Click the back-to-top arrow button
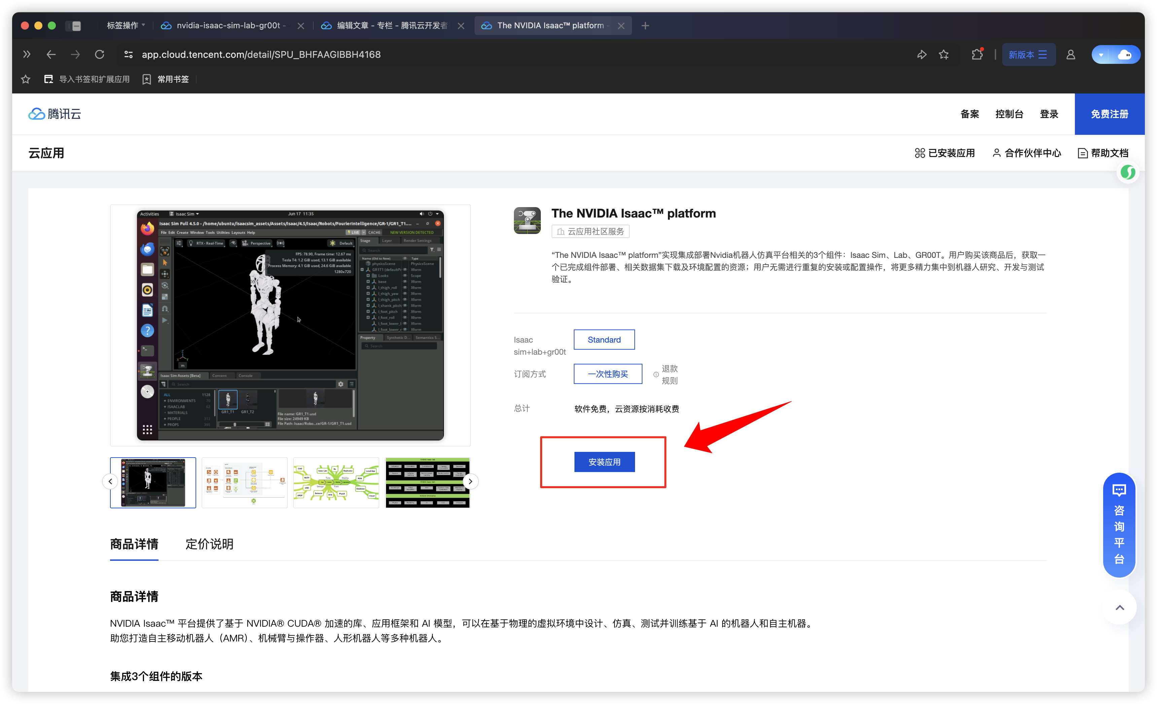The width and height of the screenshot is (1157, 704). click(1119, 608)
